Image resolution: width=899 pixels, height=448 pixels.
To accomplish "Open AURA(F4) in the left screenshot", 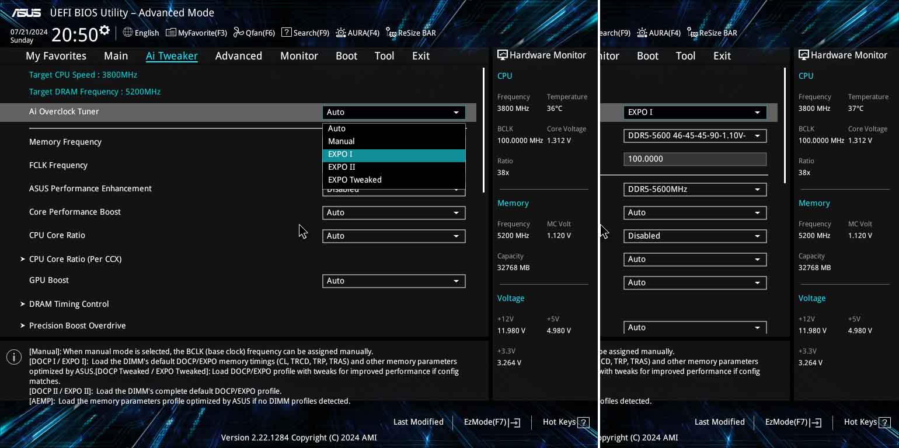I will [358, 33].
